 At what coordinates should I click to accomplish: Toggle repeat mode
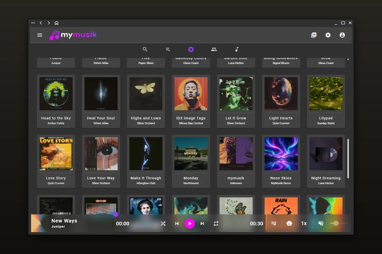tap(216, 223)
